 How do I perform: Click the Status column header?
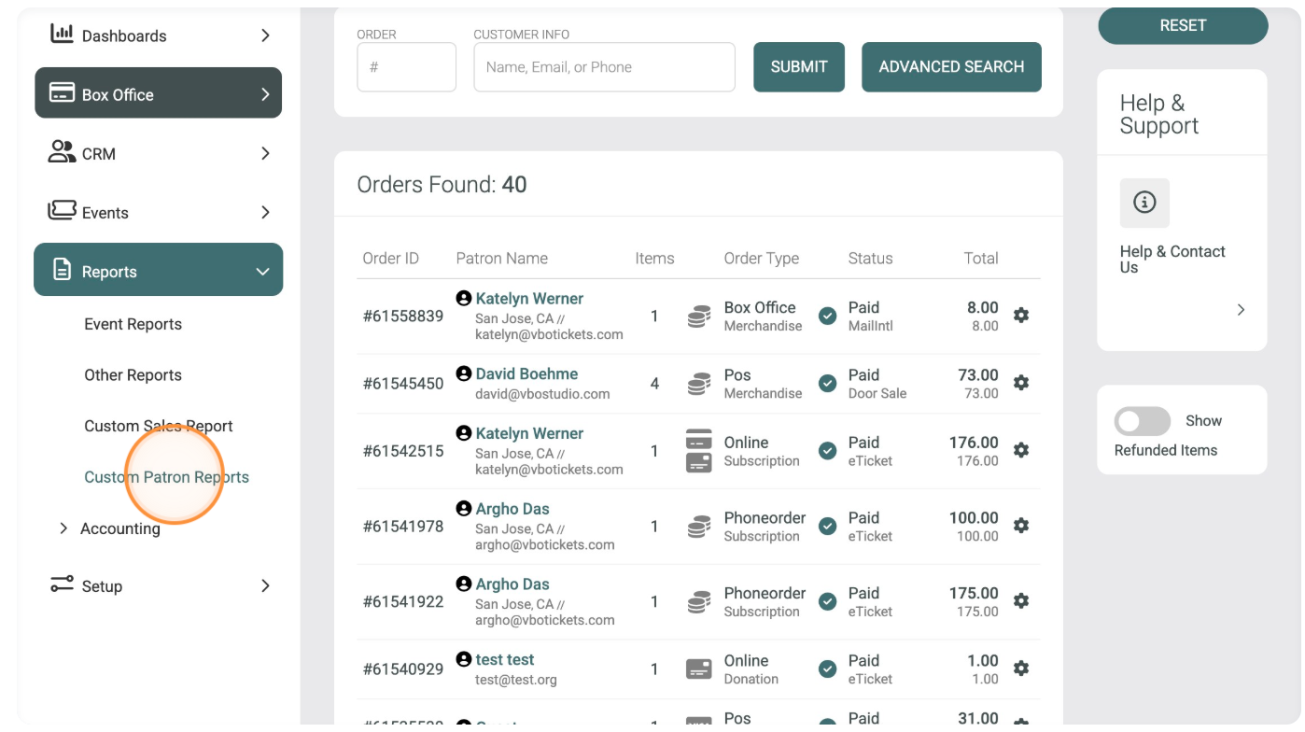coord(871,259)
